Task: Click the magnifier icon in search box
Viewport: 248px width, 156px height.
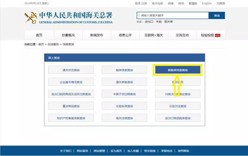Action: tap(139, 15)
